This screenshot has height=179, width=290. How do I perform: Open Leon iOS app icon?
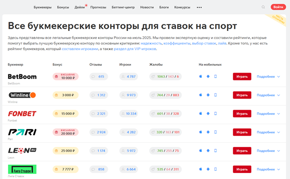click(x=200, y=151)
